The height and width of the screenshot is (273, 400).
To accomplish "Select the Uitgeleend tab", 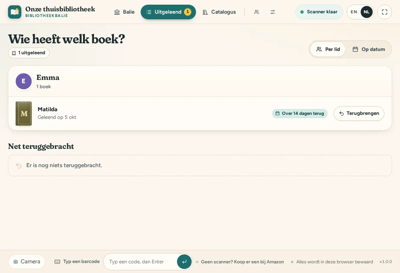I will point(168,12).
